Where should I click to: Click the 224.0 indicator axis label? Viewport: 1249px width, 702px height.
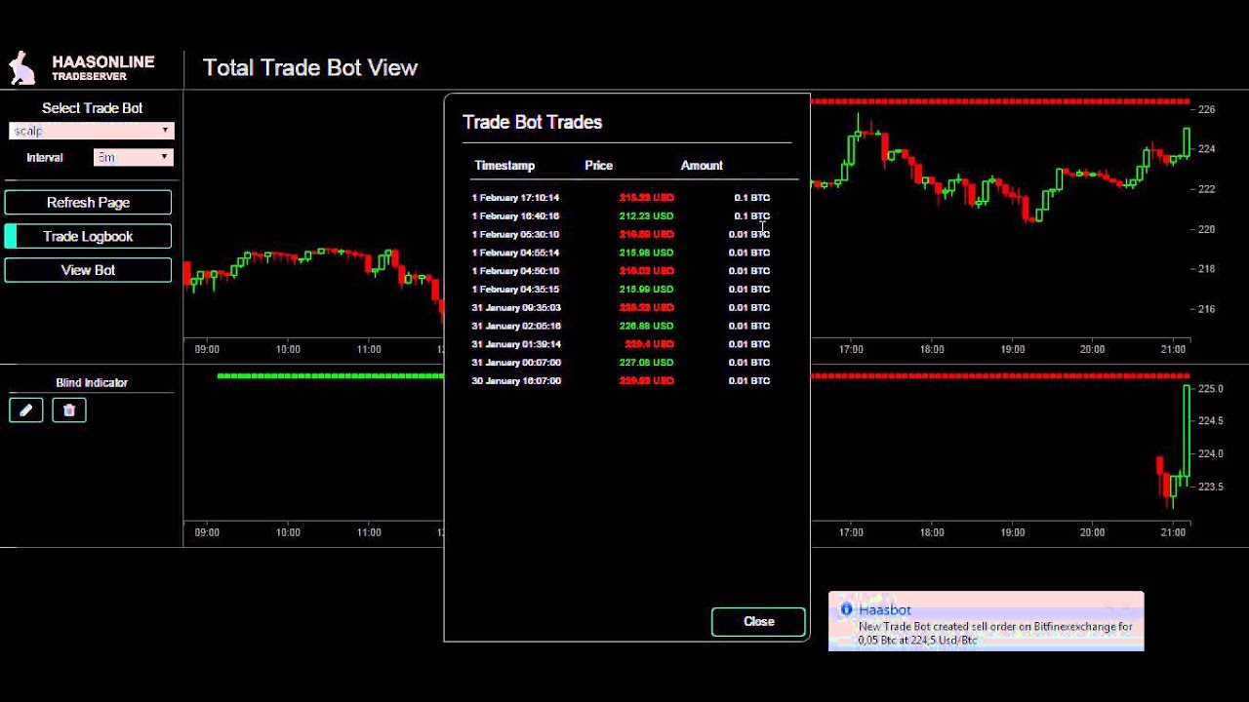1210,453
